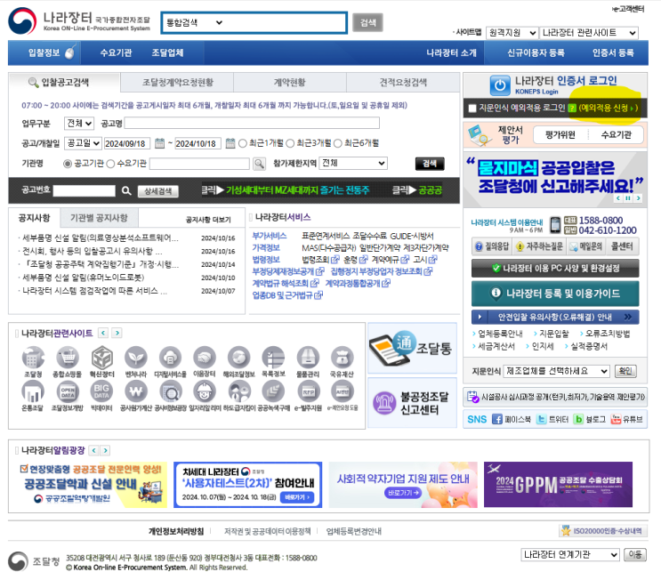Pause the banner slideshow
This screenshot has height=580, width=661.
pyautogui.click(x=628, y=198)
